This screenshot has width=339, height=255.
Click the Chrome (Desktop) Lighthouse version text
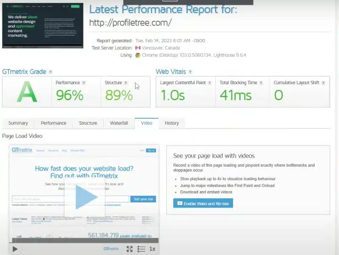coord(194,55)
